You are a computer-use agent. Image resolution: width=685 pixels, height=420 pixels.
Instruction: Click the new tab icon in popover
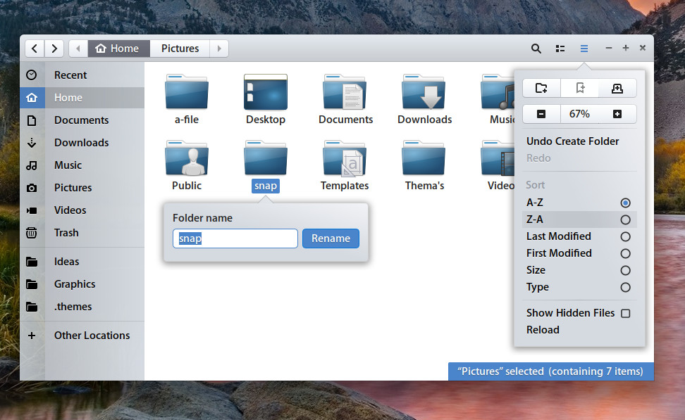click(x=617, y=89)
